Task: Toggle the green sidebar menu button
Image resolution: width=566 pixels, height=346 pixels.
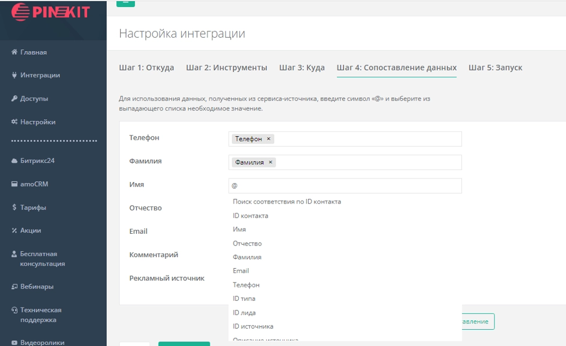Action: pos(126,2)
